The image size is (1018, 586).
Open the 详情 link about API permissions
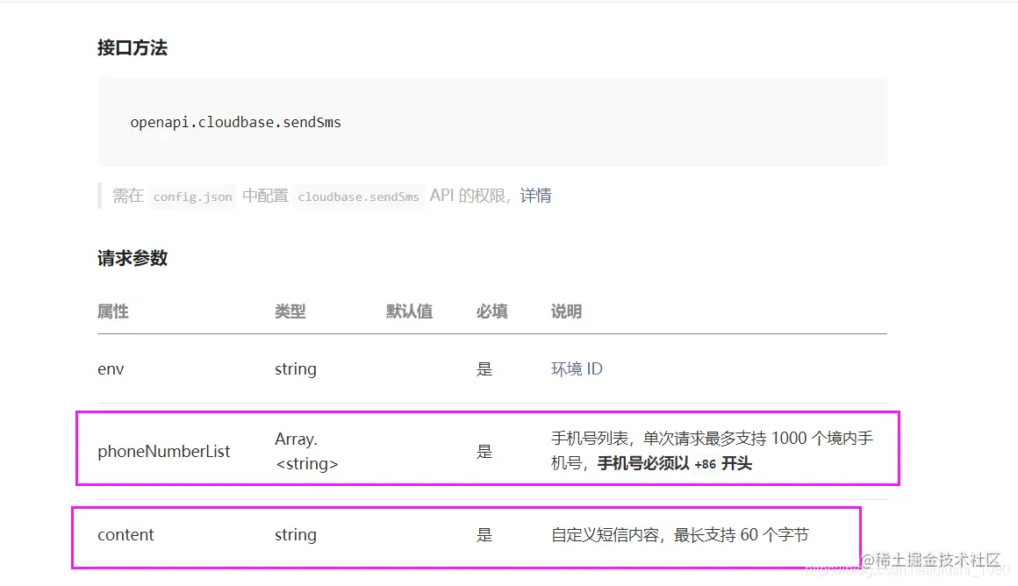(x=535, y=196)
